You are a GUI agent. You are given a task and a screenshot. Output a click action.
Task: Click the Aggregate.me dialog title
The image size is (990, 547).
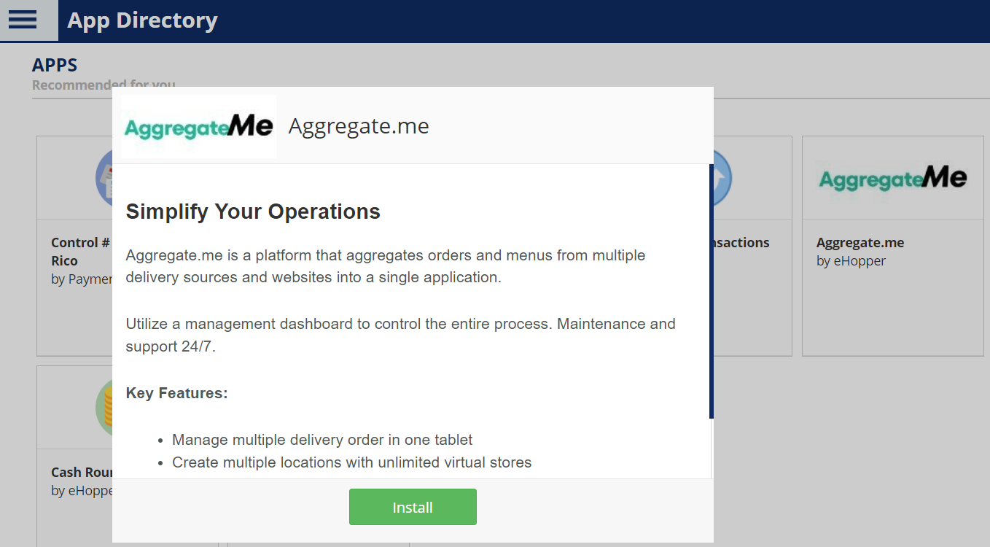point(359,126)
